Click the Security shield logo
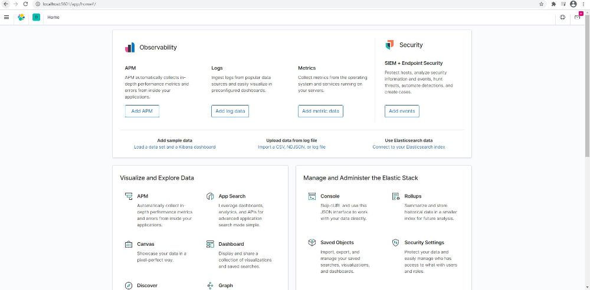 (389, 45)
